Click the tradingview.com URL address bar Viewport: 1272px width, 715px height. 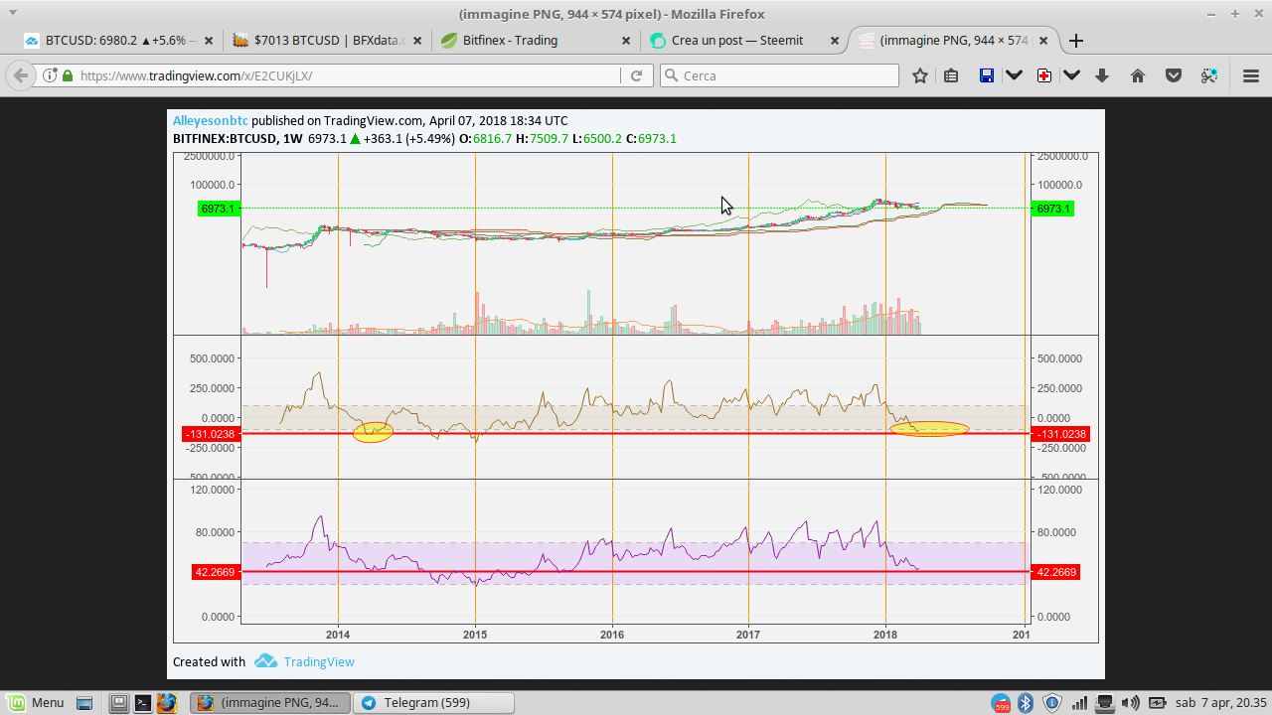[338, 75]
